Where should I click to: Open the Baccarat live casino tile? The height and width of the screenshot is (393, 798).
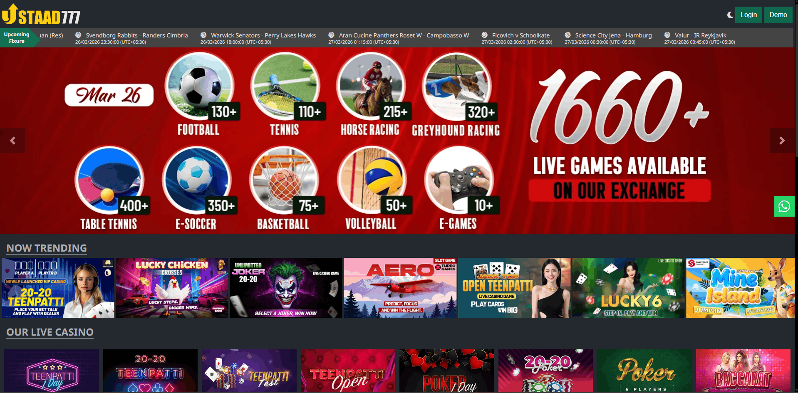[743, 371]
